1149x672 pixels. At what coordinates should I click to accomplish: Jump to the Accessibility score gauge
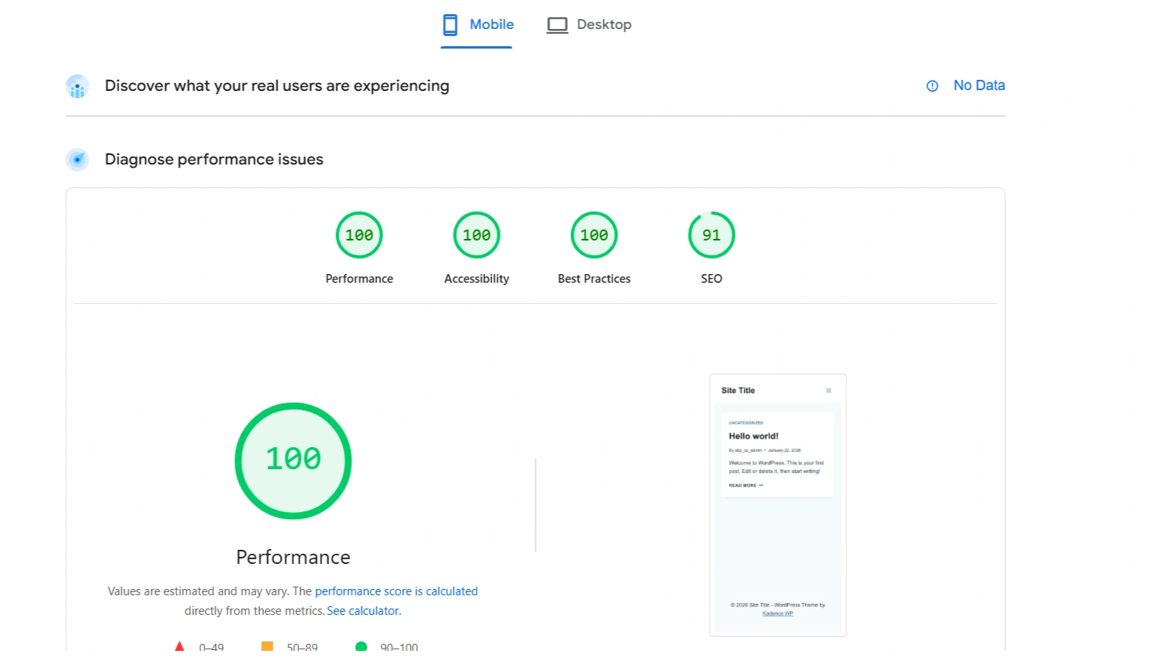click(477, 235)
